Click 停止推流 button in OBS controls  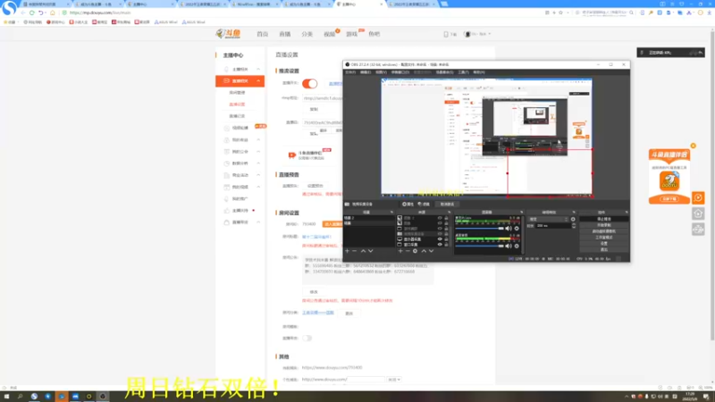pyautogui.click(x=604, y=219)
